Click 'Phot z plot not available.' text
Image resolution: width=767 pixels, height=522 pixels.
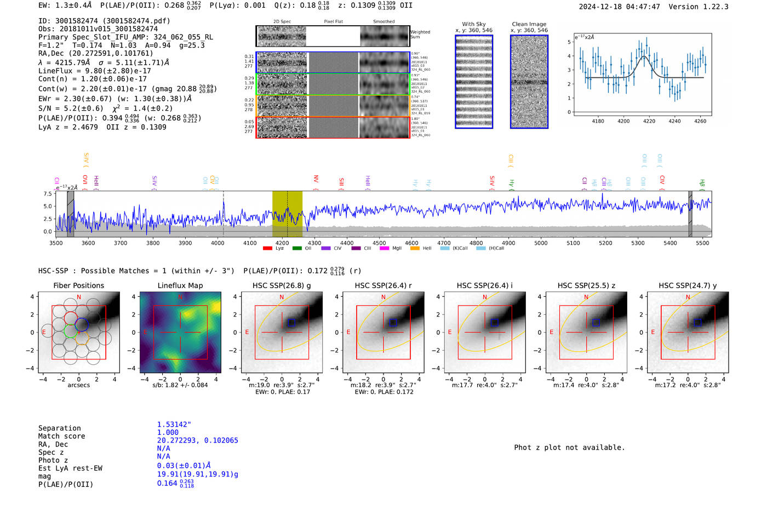pos(569,448)
